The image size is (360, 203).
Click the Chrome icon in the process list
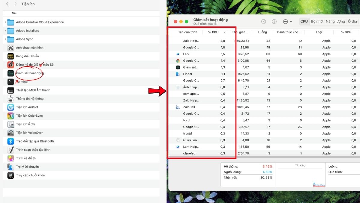coord(178,61)
